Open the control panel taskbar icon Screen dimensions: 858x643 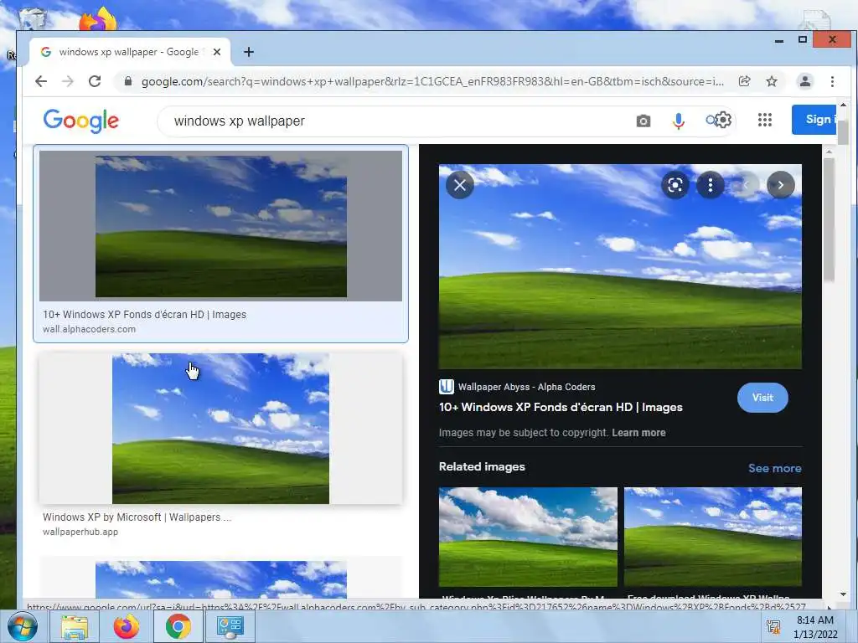[230, 626]
